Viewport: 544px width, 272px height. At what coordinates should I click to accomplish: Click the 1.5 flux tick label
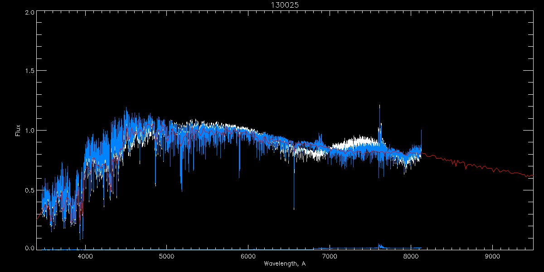tap(30, 71)
